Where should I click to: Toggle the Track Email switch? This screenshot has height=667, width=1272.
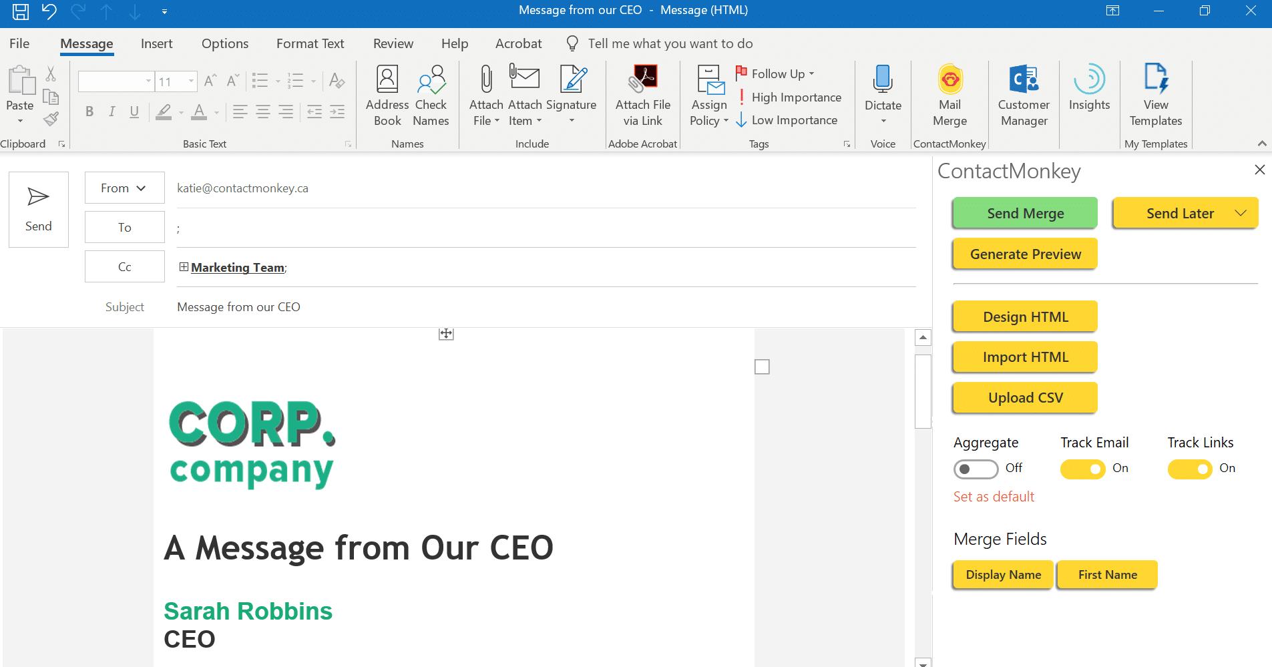(1082, 469)
